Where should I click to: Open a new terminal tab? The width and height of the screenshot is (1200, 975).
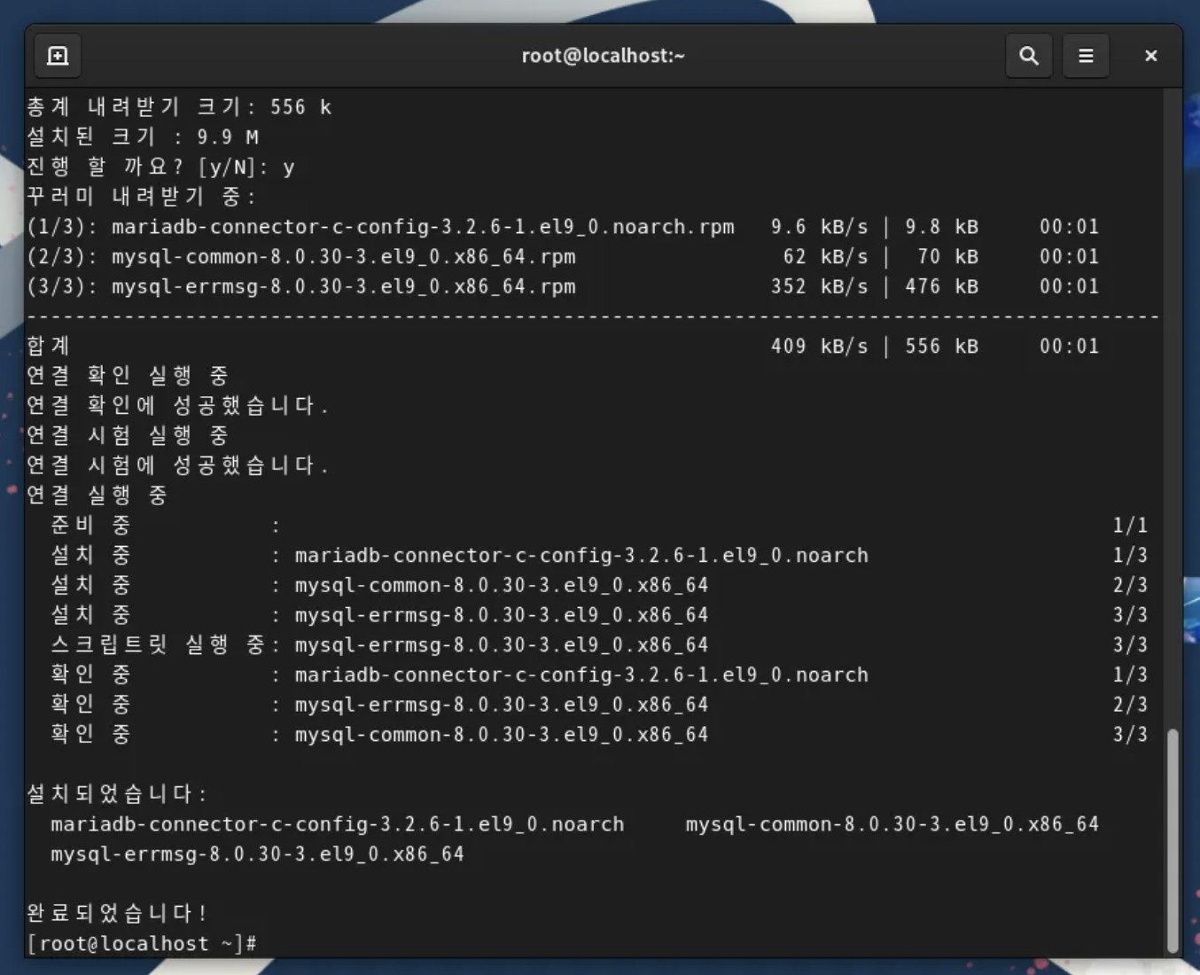58,56
